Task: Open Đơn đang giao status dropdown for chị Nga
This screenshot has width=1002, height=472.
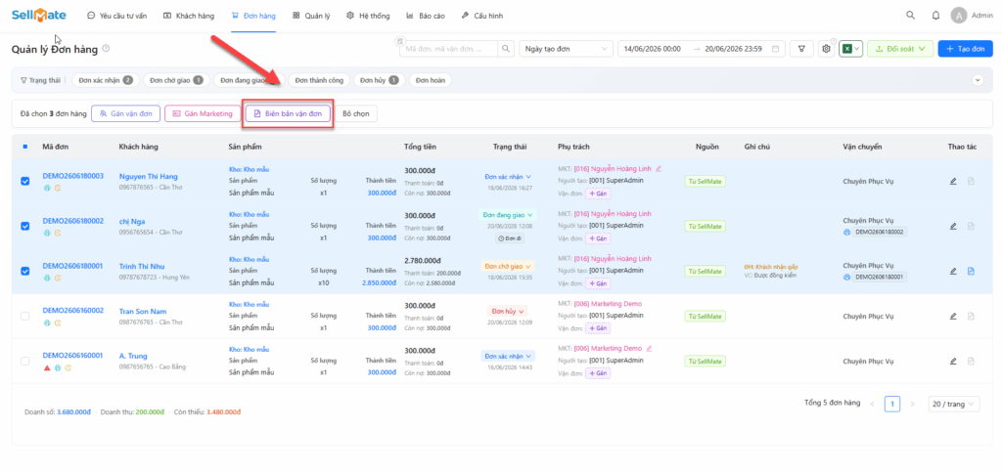Action: coord(508,215)
